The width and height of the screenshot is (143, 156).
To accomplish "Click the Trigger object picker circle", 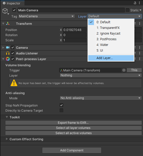I will 124,70.
